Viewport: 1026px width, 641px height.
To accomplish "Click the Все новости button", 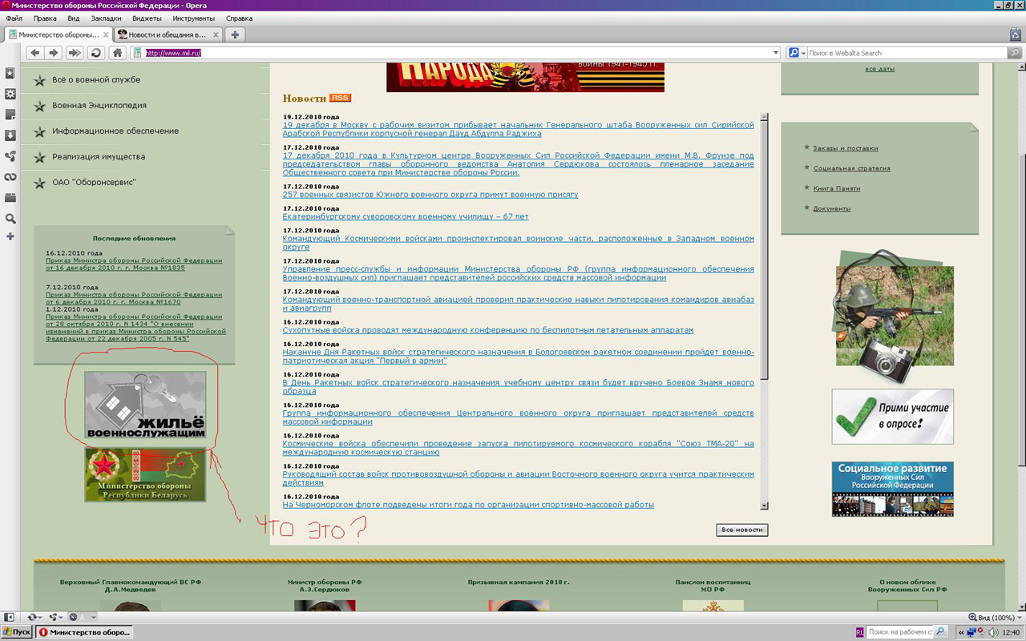I will click(x=741, y=530).
